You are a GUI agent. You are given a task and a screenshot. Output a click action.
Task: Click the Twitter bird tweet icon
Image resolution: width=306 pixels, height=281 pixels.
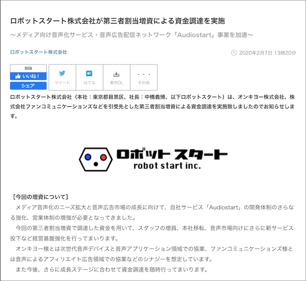(x=62, y=73)
